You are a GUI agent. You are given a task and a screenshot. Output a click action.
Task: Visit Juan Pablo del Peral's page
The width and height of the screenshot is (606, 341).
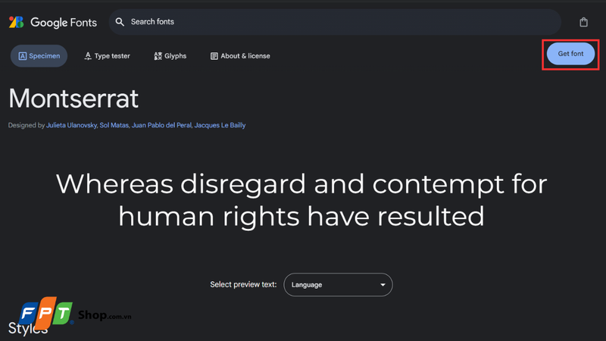click(161, 125)
